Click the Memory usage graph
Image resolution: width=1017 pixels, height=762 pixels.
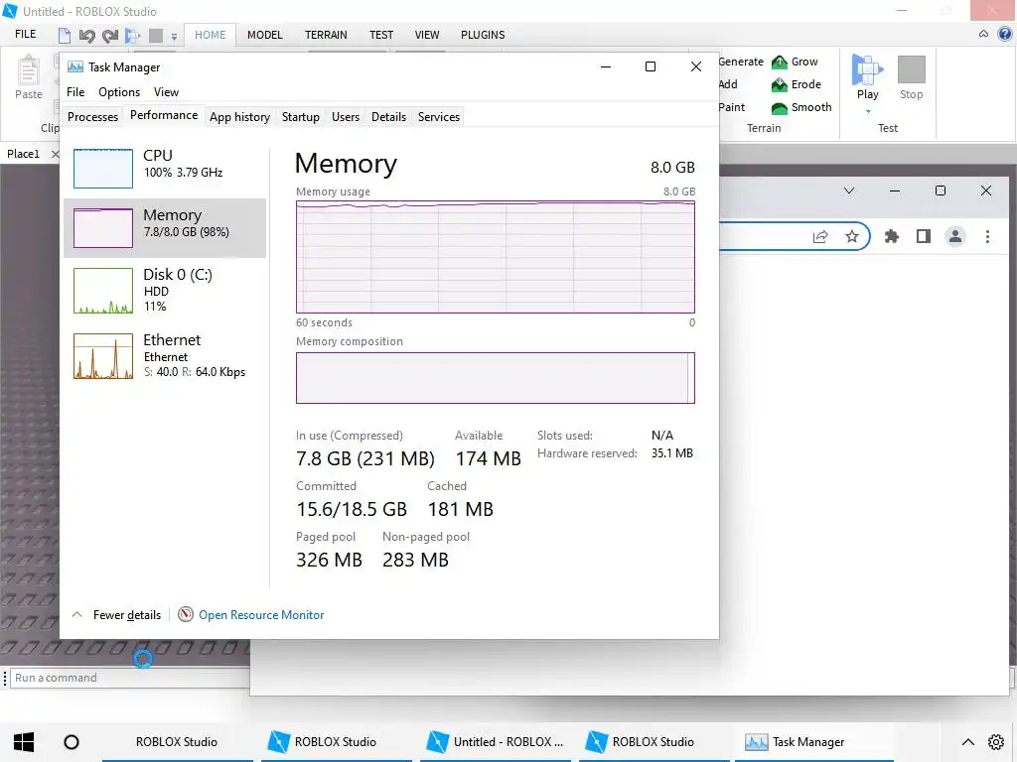[x=495, y=257]
